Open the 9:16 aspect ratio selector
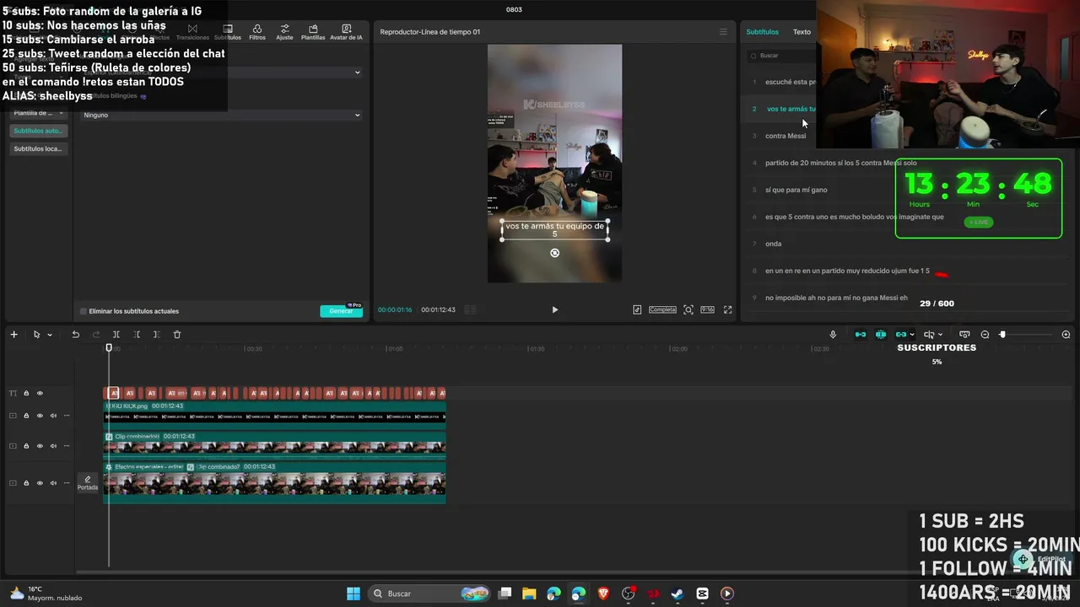This screenshot has height=607, width=1080. click(x=707, y=309)
